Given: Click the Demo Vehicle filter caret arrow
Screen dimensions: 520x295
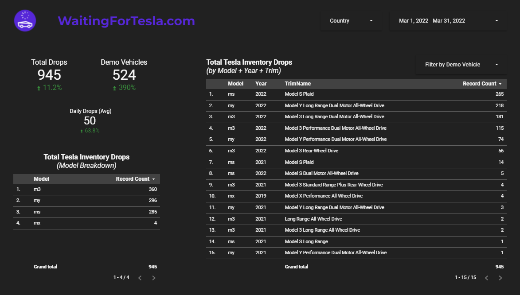Looking at the screenshot, I should coord(497,65).
